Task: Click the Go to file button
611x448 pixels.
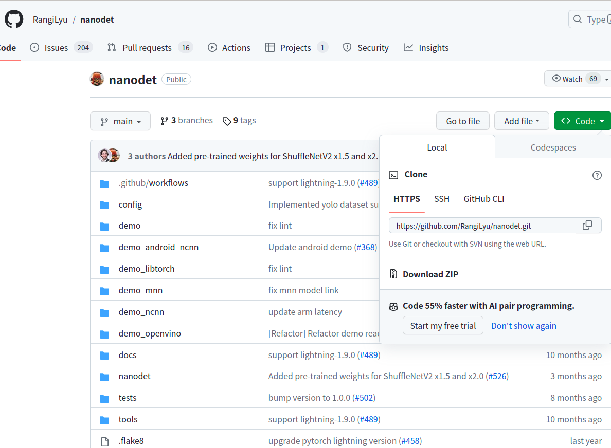Action: (463, 121)
